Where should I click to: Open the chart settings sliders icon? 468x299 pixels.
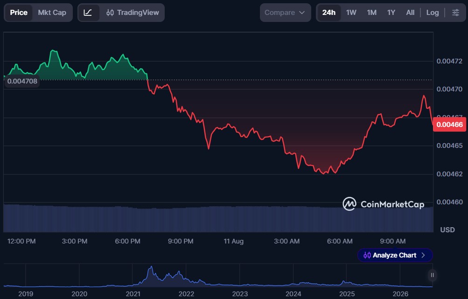(x=455, y=13)
